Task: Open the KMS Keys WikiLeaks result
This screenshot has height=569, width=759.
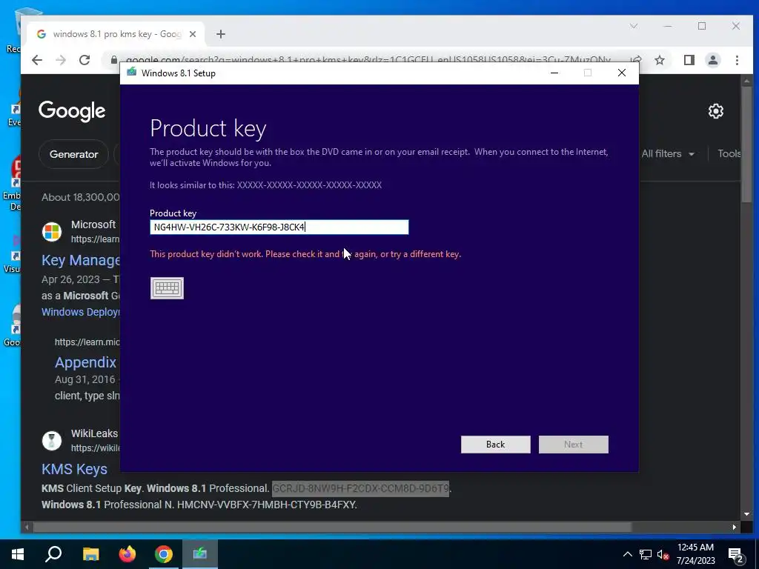Action: pos(75,469)
